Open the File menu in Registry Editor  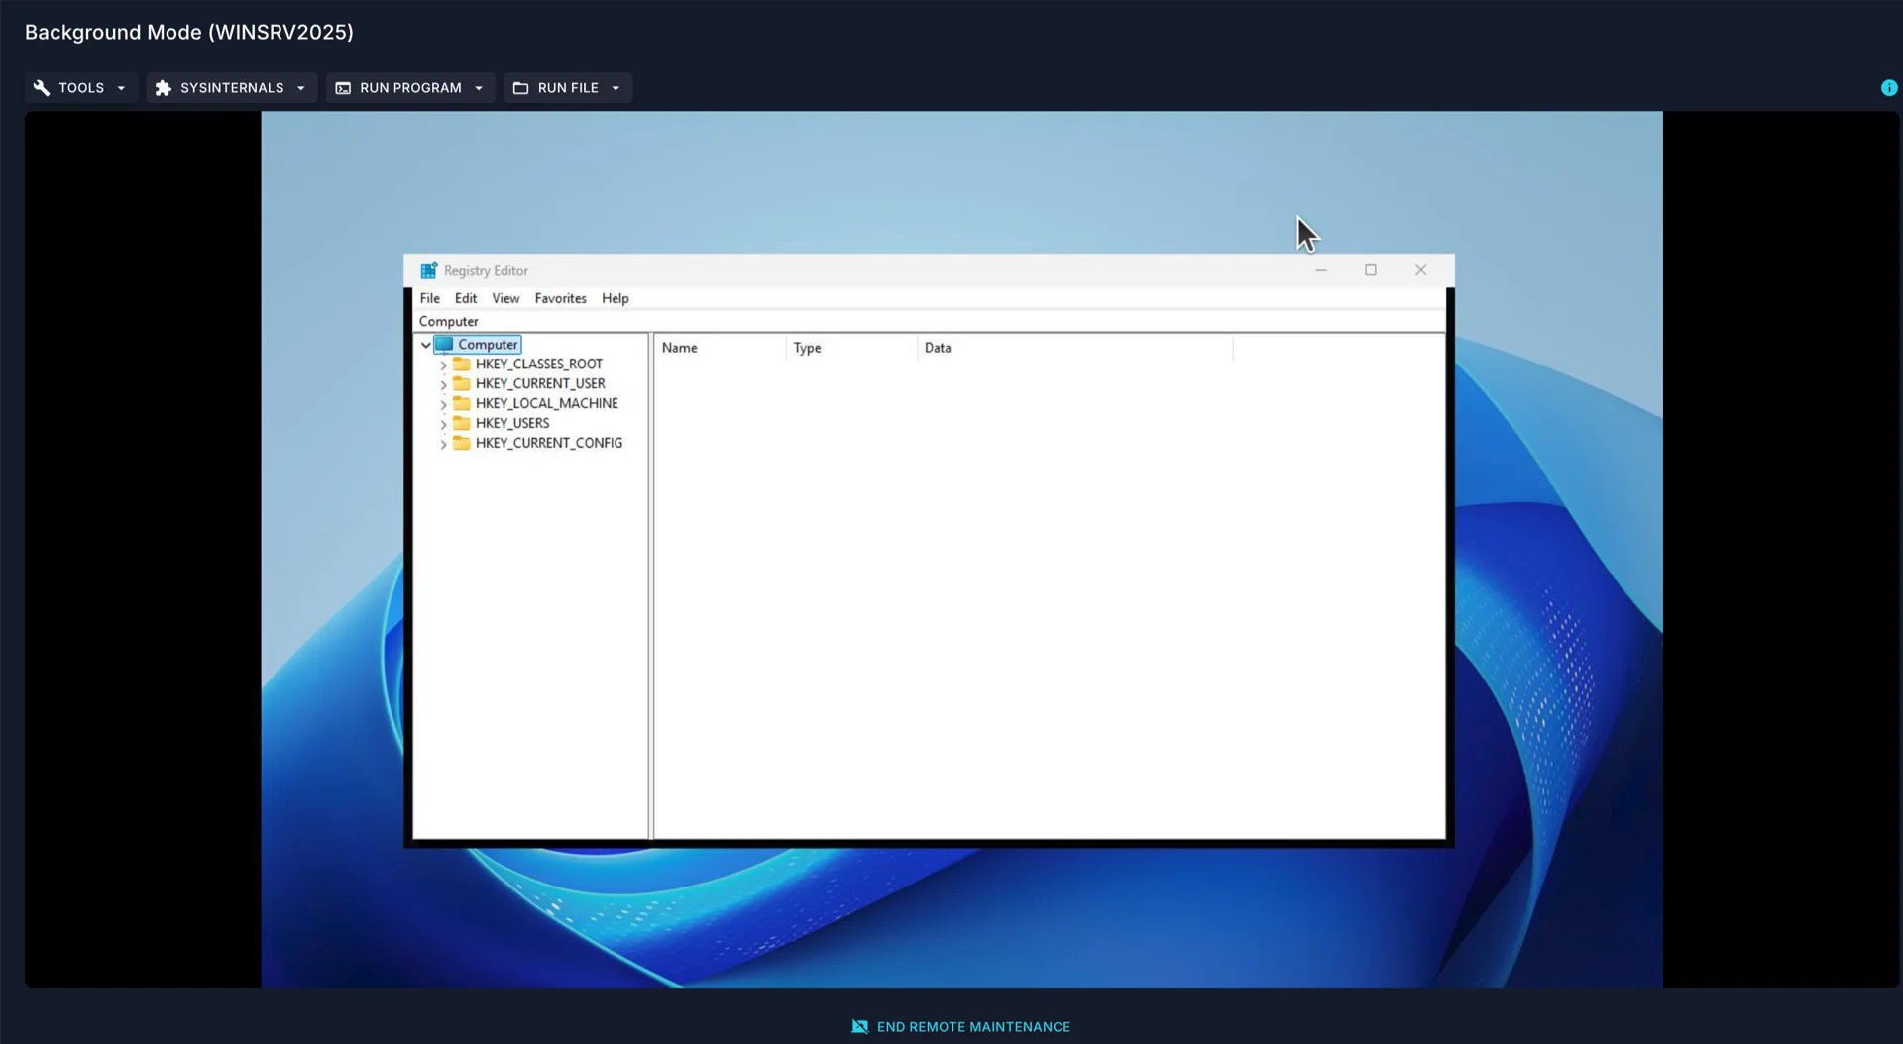pyautogui.click(x=430, y=298)
